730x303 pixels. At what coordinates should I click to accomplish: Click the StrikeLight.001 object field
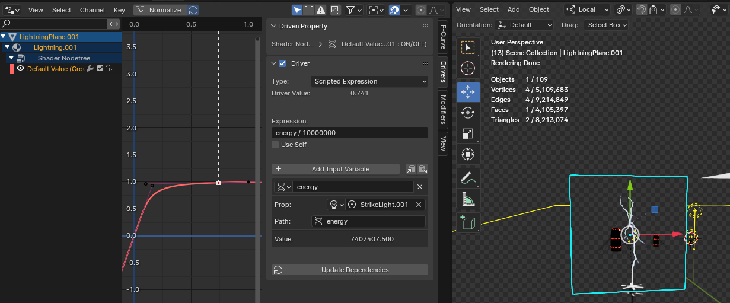(x=381, y=205)
